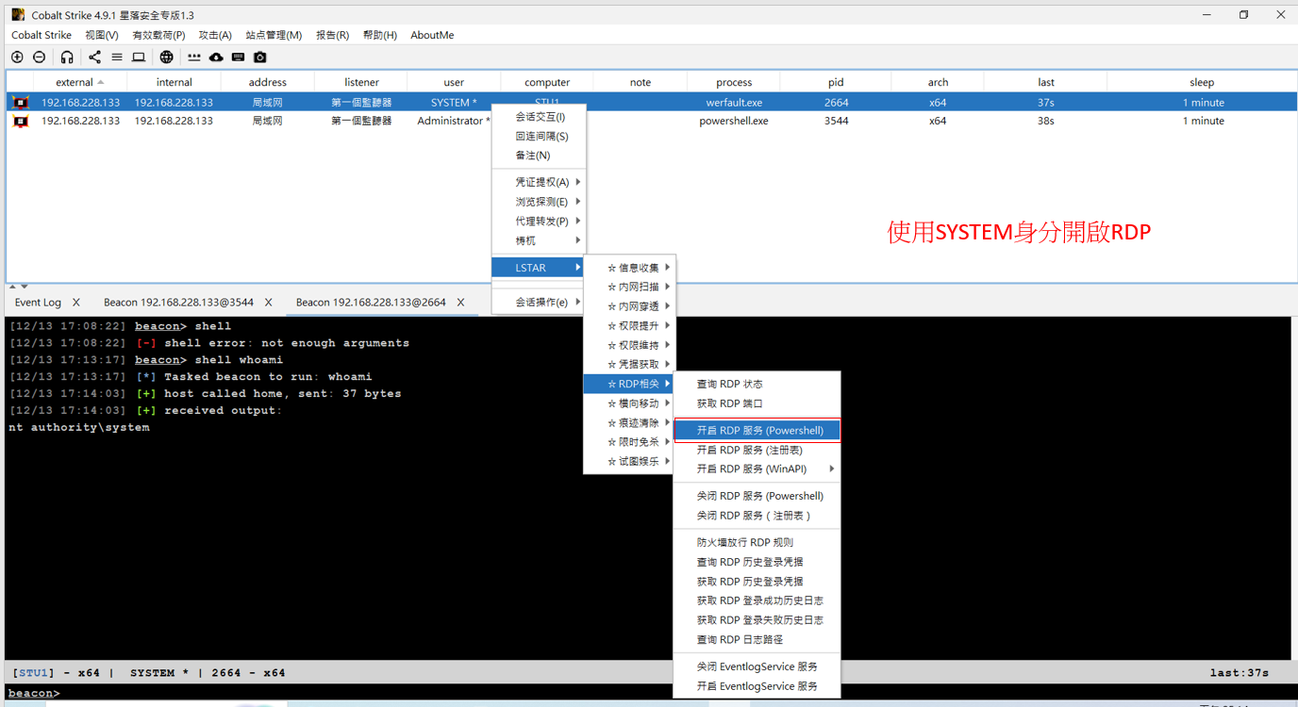Select the Administrator * user cell
1298x707 pixels.
pyautogui.click(x=454, y=121)
